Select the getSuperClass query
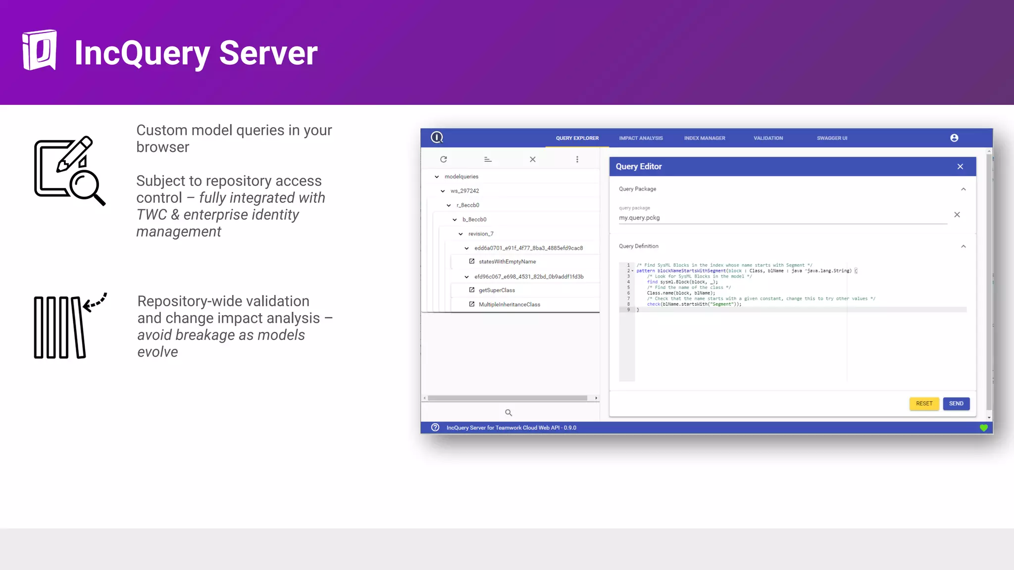 [x=497, y=290]
